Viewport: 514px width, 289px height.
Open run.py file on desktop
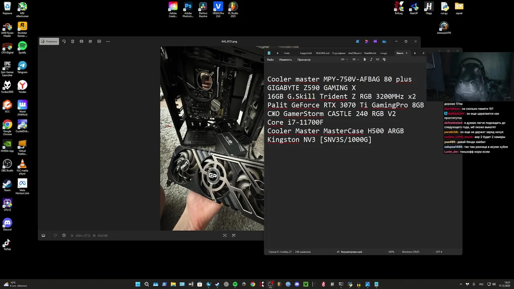point(444,8)
